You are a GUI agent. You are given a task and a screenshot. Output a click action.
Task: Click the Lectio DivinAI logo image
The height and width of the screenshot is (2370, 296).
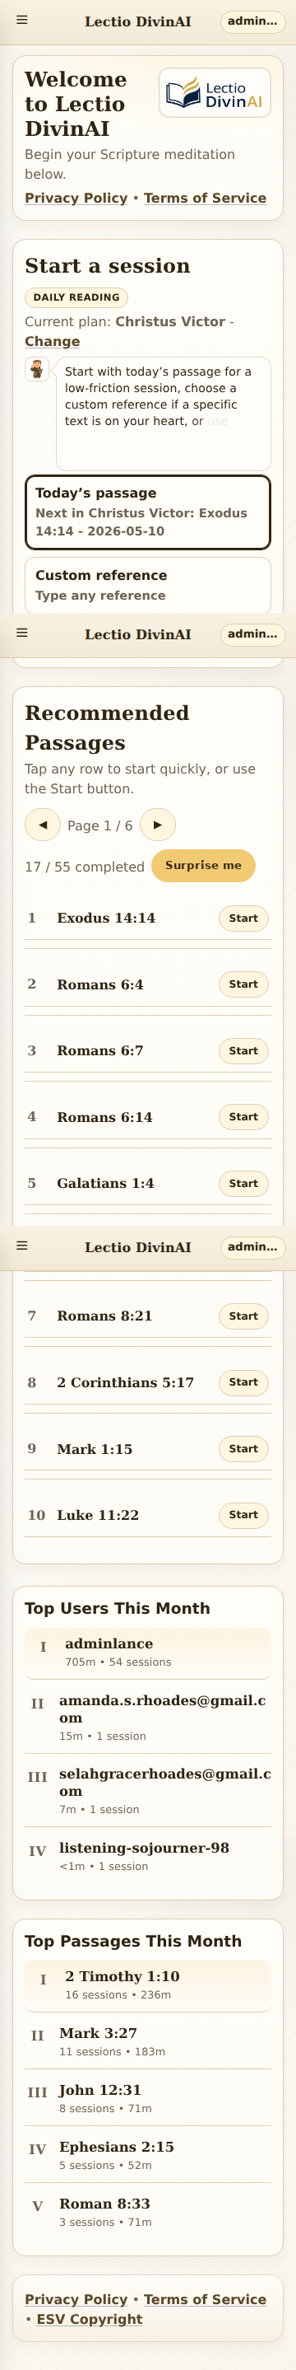[x=215, y=93]
